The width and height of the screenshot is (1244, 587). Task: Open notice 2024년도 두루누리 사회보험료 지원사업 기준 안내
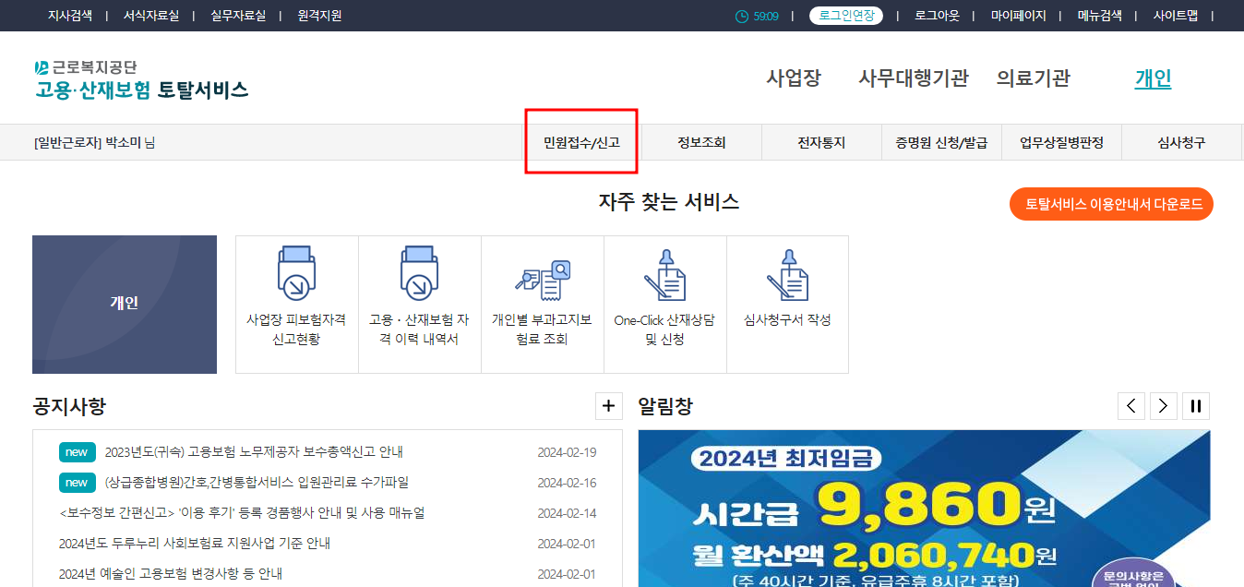click(x=195, y=544)
